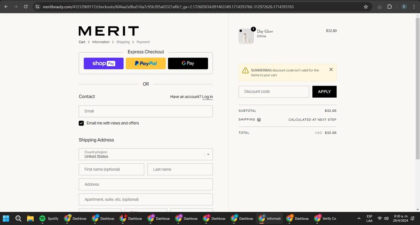The width and height of the screenshot is (420, 225).
Task: Pay with PayPal
Action: pyautogui.click(x=146, y=63)
